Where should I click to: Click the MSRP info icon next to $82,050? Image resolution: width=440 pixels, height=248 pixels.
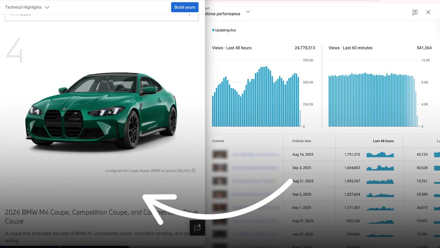pos(194,171)
